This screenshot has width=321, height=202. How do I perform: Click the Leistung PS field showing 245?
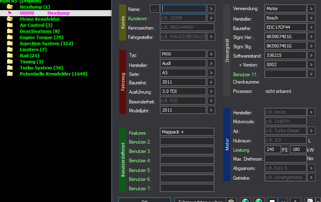point(273,149)
